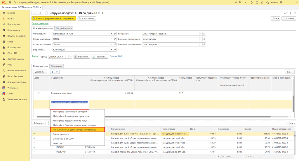Open search magnifier in title bar
The height and width of the screenshot is (161, 299).
point(267,2)
